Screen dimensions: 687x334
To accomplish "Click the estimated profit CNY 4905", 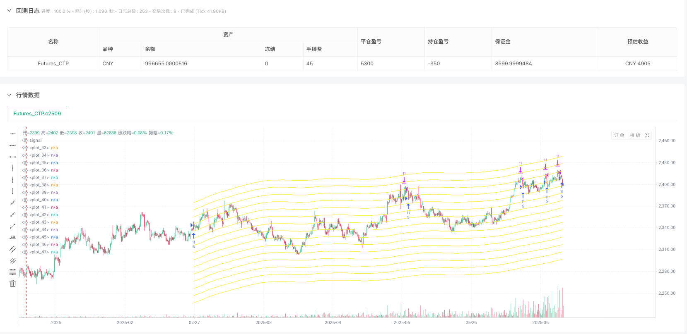I will [638, 64].
